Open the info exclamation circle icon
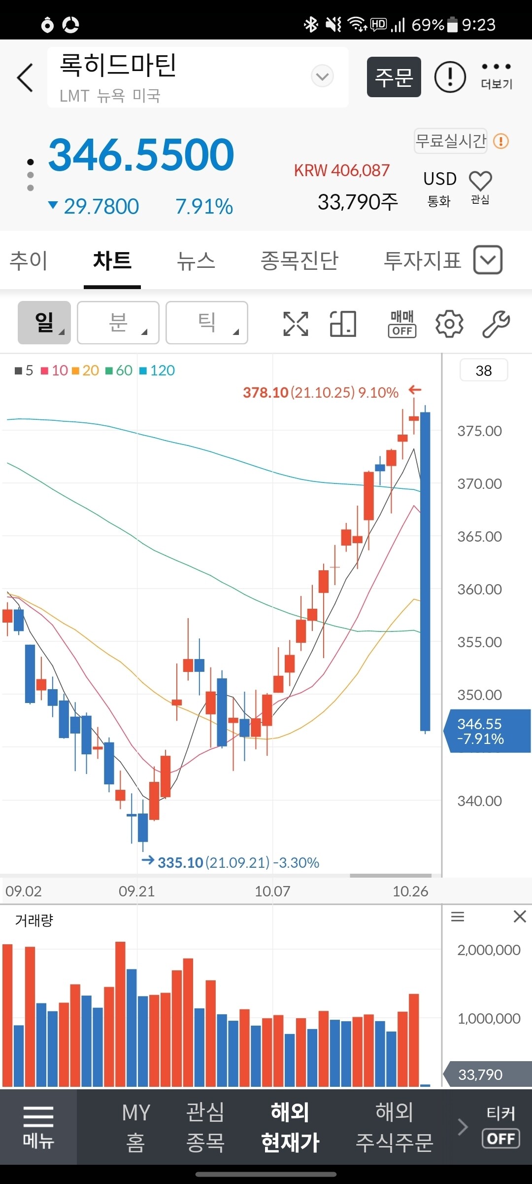 450,77
